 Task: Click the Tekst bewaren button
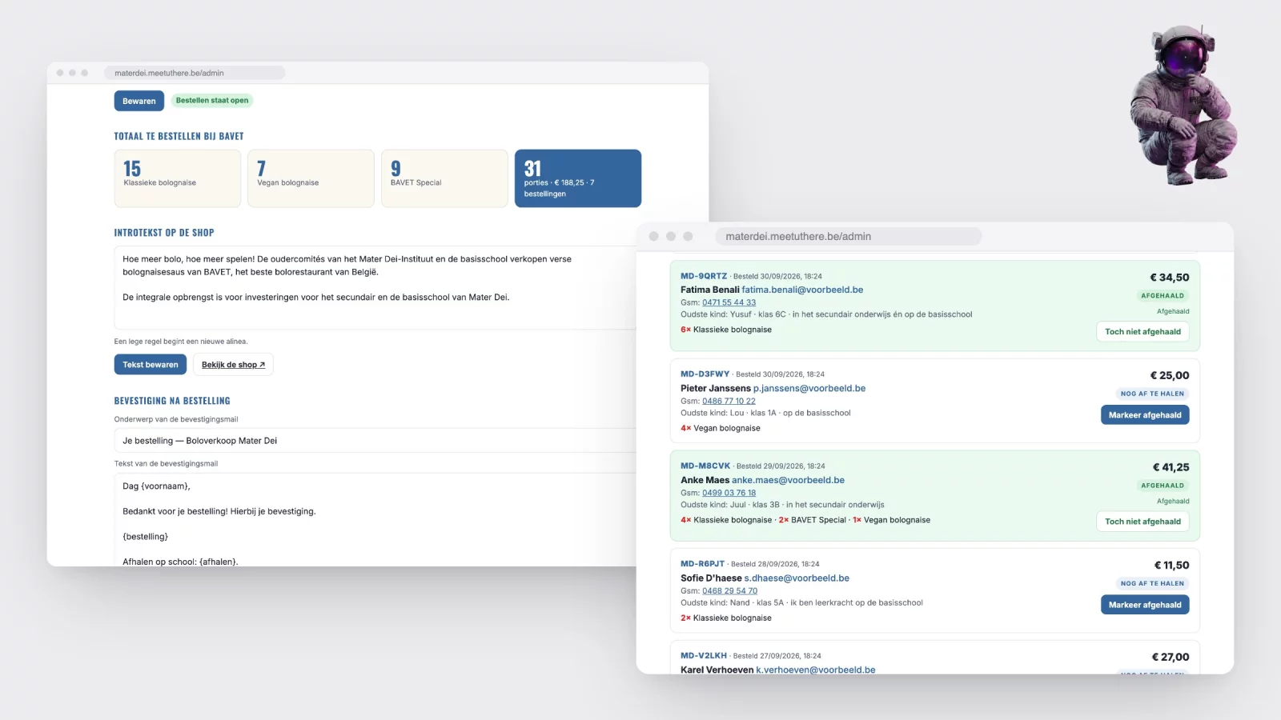(151, 364)
